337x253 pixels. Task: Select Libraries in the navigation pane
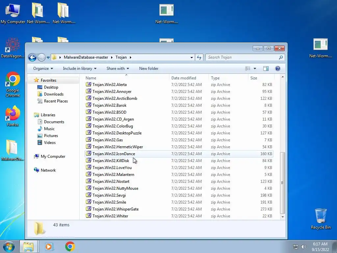pos(48,115)
